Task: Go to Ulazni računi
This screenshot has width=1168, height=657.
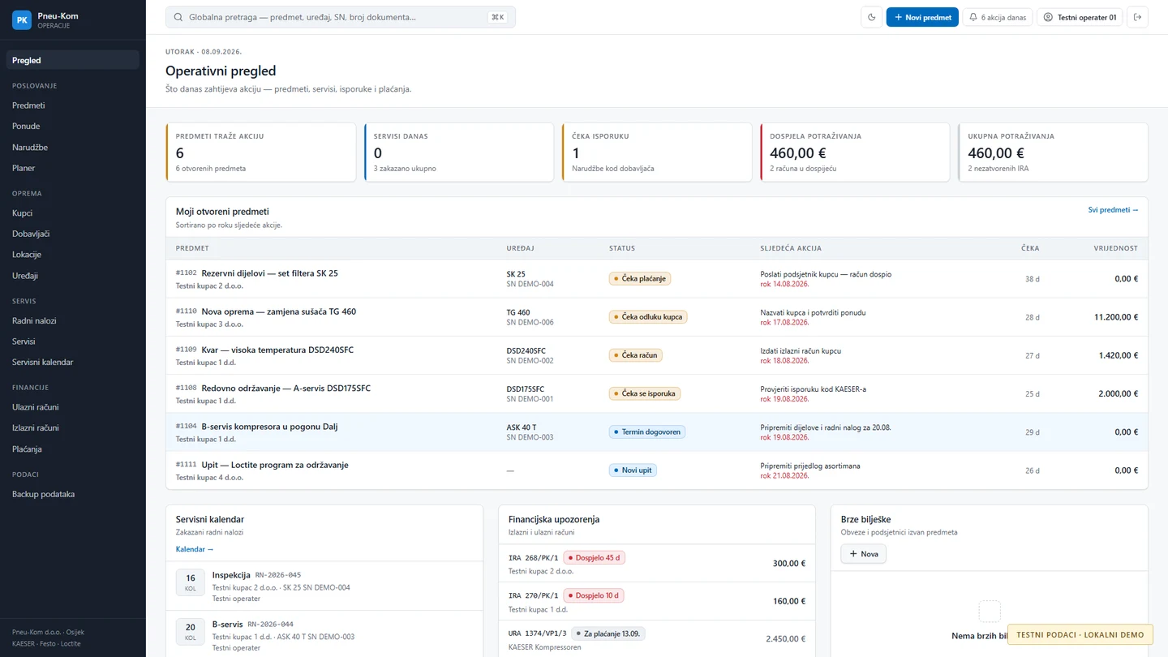Action: click(73, 407)
